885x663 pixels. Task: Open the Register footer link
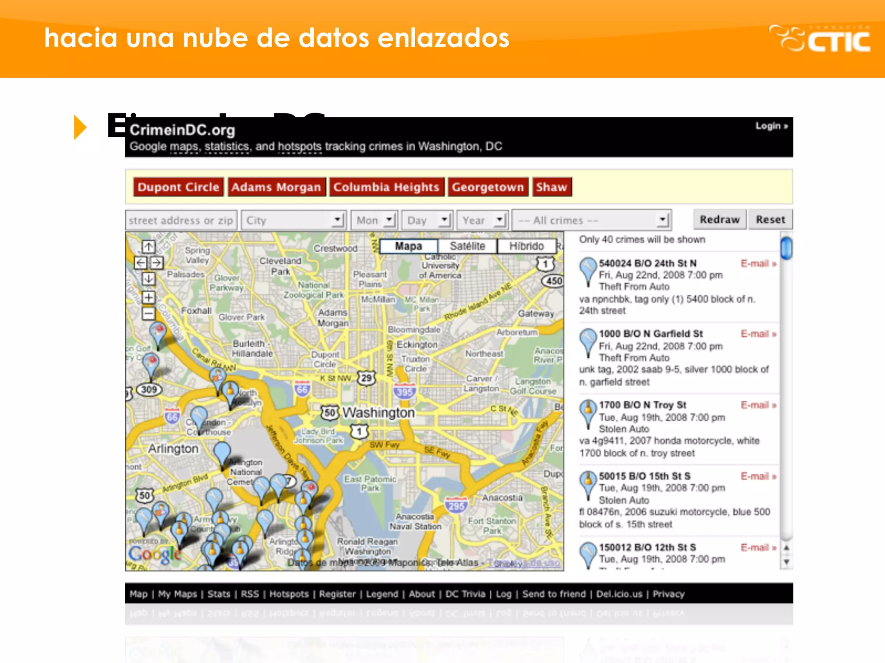[337, 594]
